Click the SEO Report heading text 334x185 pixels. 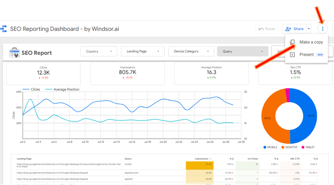point(37,53)
